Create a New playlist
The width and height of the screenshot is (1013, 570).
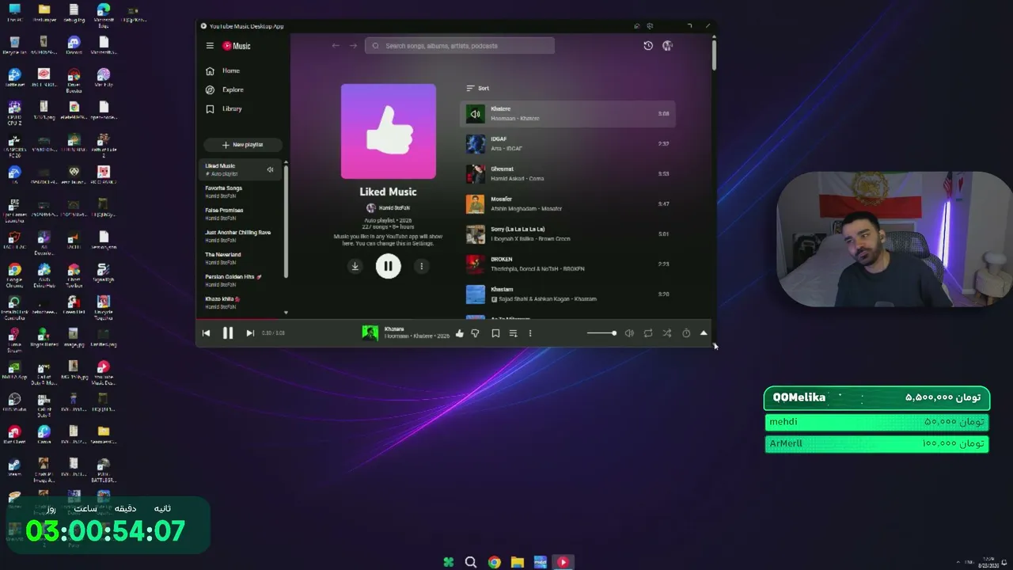click(243, 145)
